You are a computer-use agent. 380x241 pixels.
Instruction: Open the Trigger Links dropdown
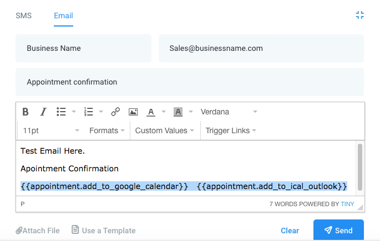coord(231,130)
